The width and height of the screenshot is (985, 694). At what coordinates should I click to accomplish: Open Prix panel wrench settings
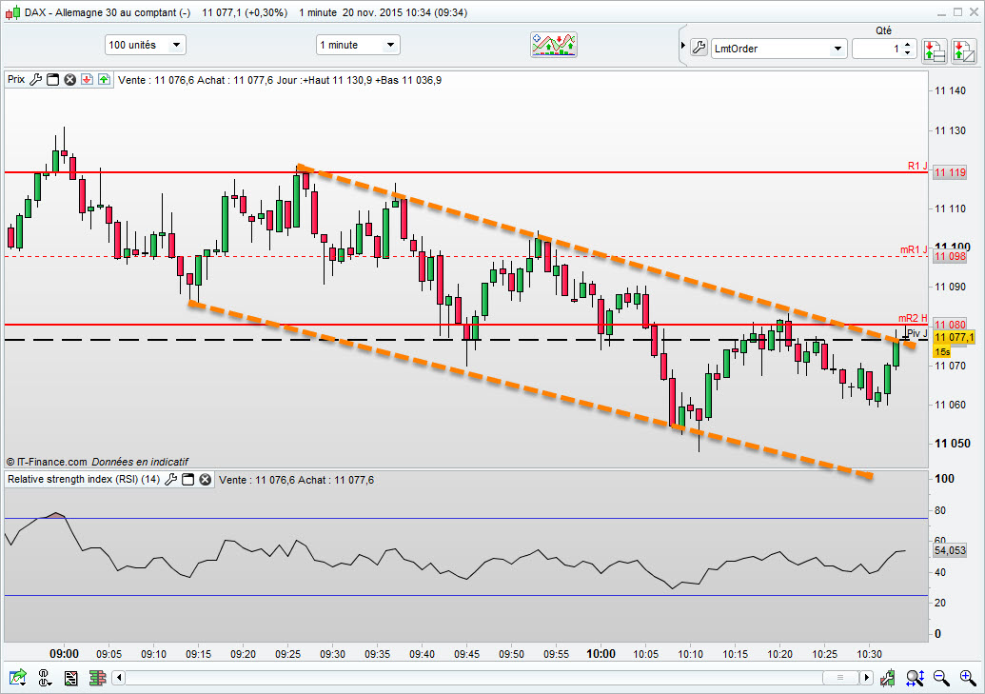tap(36, 79)
